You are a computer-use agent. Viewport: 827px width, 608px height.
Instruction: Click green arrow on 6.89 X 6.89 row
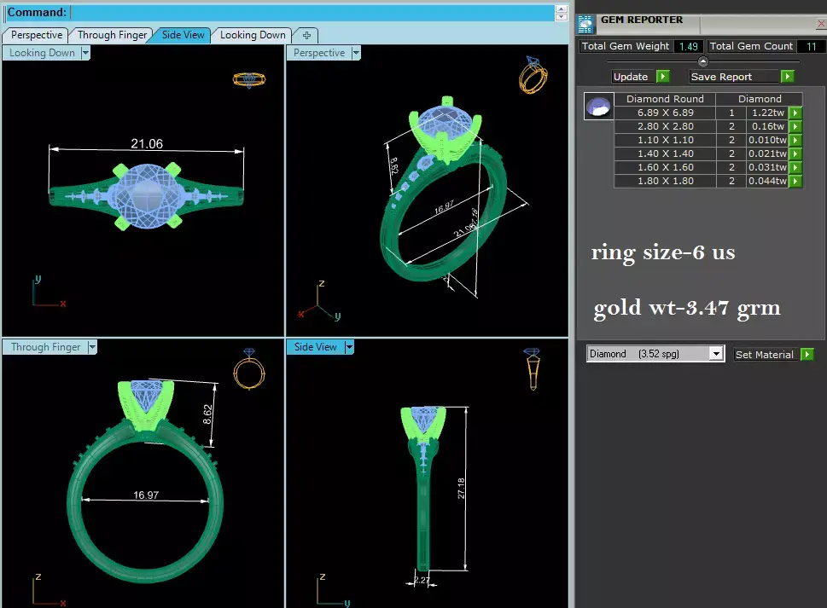click(x=795, y=113)
